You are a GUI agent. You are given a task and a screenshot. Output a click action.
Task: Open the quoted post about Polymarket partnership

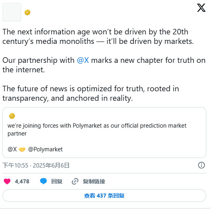pyautogui.click(x=104, y=132)
